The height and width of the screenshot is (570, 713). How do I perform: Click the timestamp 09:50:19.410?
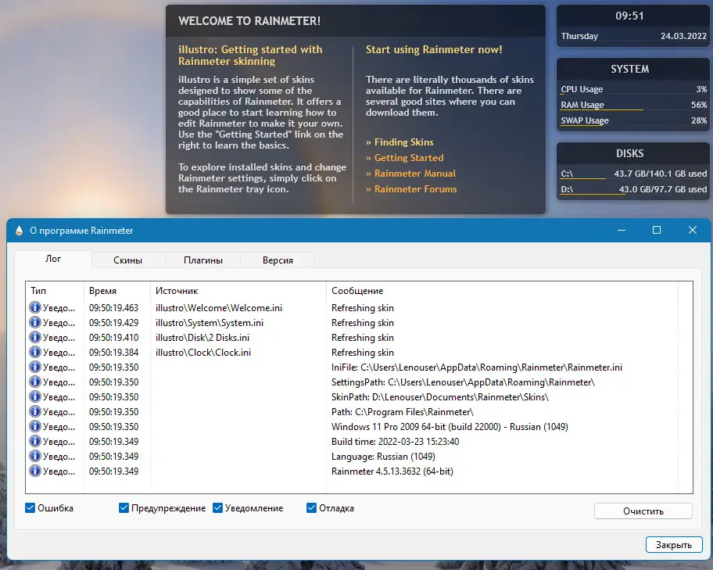(x=113, y=338)
